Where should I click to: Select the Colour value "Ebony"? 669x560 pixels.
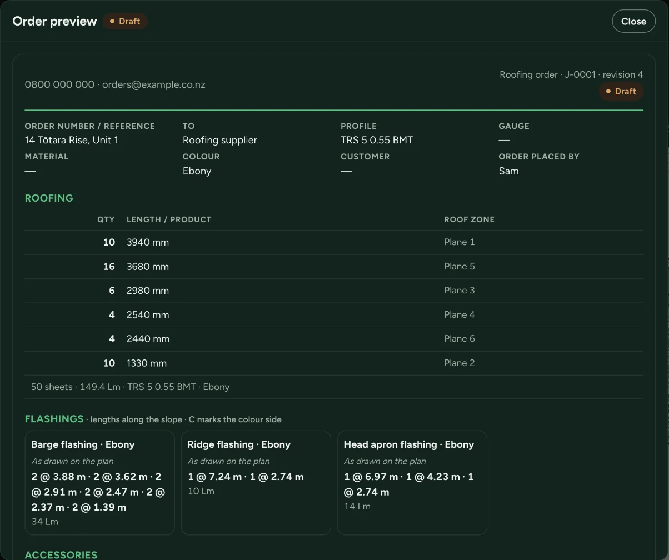click(x=197, y=171)
